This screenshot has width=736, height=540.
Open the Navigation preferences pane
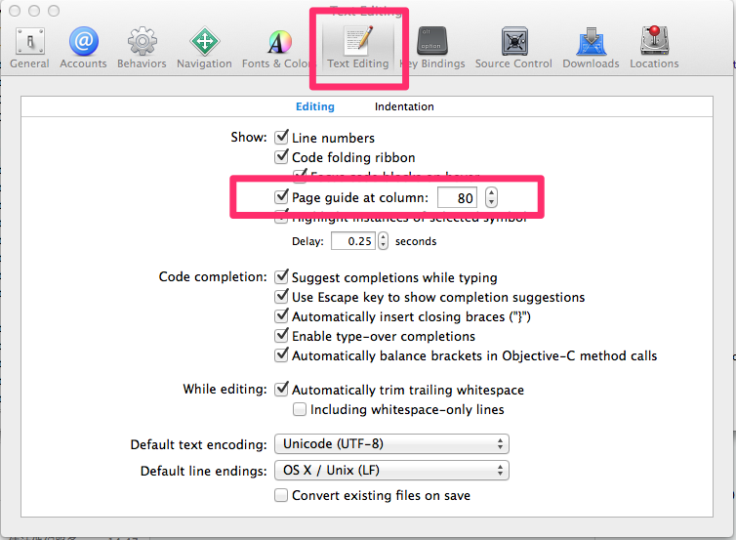pos(204,47)
